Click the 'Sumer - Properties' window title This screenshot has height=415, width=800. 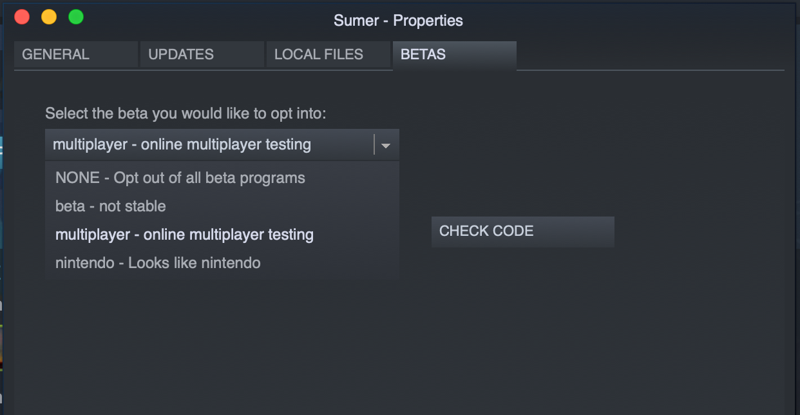[x=398, y=21]
